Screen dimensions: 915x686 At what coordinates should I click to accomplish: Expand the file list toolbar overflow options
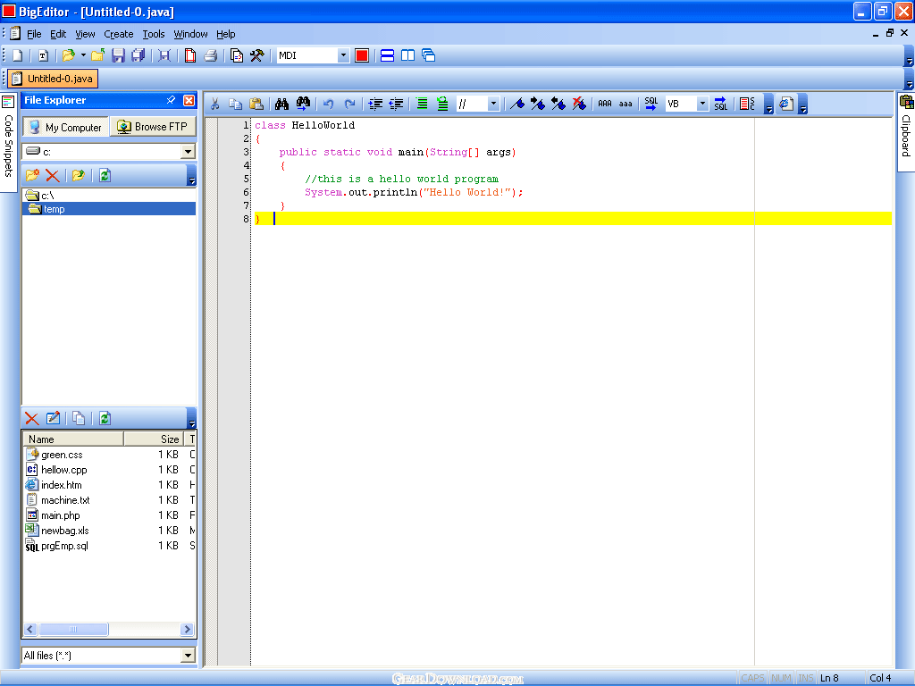(191, 420)
